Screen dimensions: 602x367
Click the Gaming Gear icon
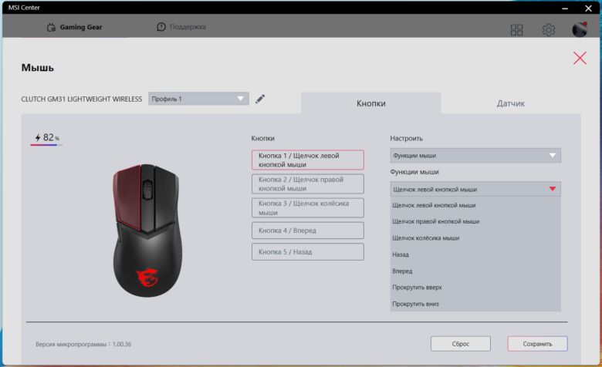pos(51,27)
